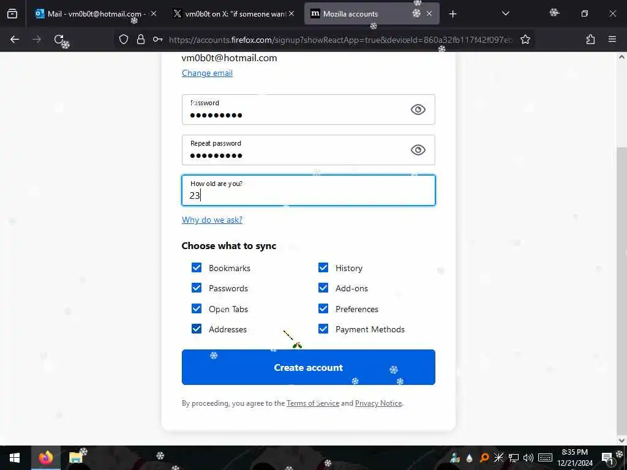Uncheck the Addresses sync checkbox
This screenshot has height=470, width=627.
197,329
